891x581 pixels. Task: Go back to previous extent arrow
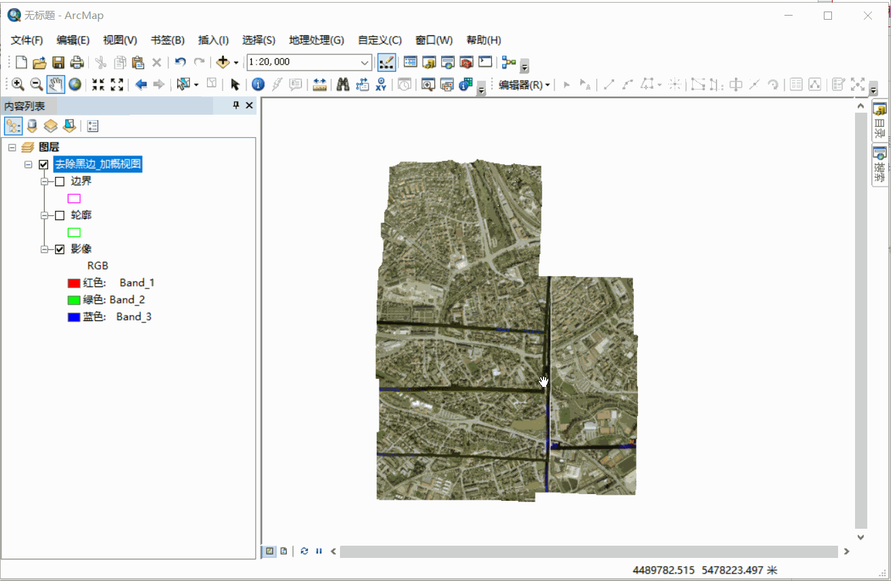click(x=141, y=84)
